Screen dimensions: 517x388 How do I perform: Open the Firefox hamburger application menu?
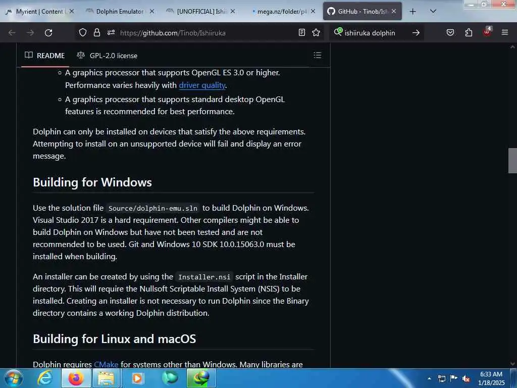505,32
